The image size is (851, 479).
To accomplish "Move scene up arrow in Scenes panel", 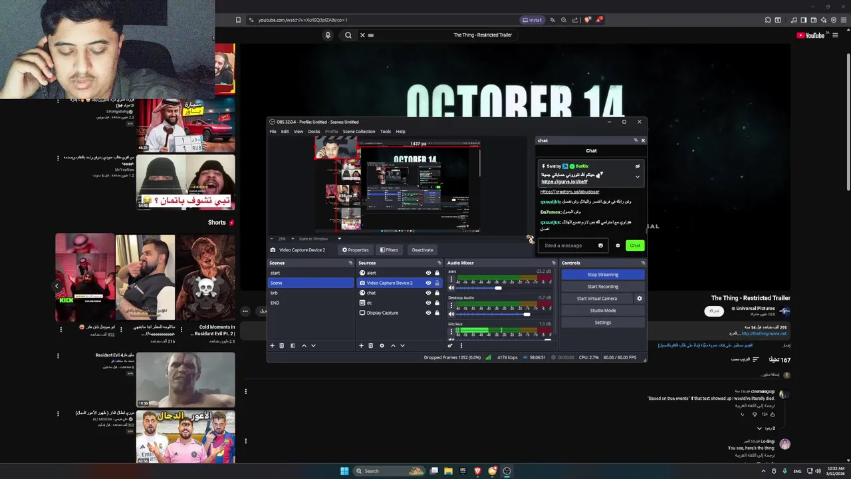I will (x=304, y=345).
